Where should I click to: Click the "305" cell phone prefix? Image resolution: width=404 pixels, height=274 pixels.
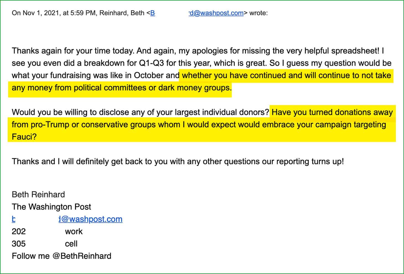coord(19,244)
